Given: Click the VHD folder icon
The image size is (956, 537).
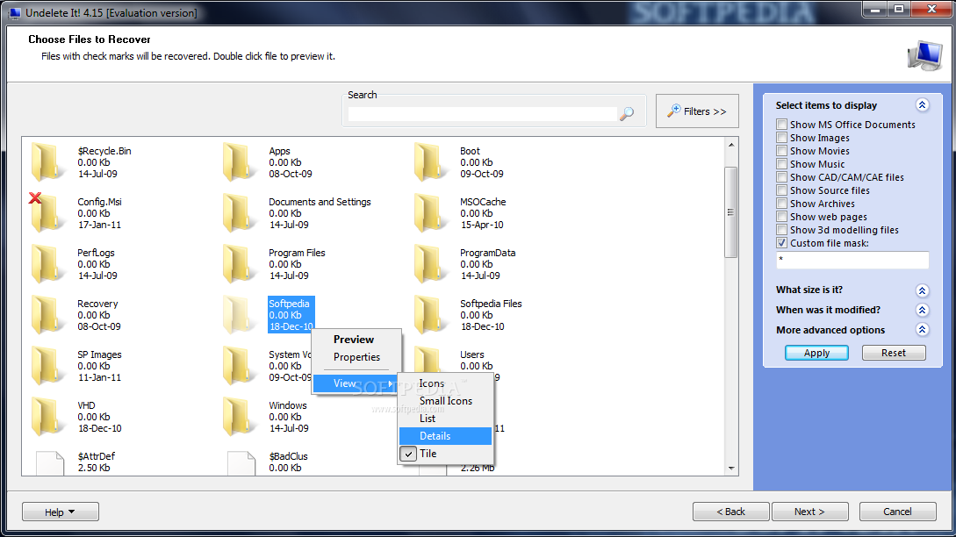Looking at the screenshot, I should point(48,416).
